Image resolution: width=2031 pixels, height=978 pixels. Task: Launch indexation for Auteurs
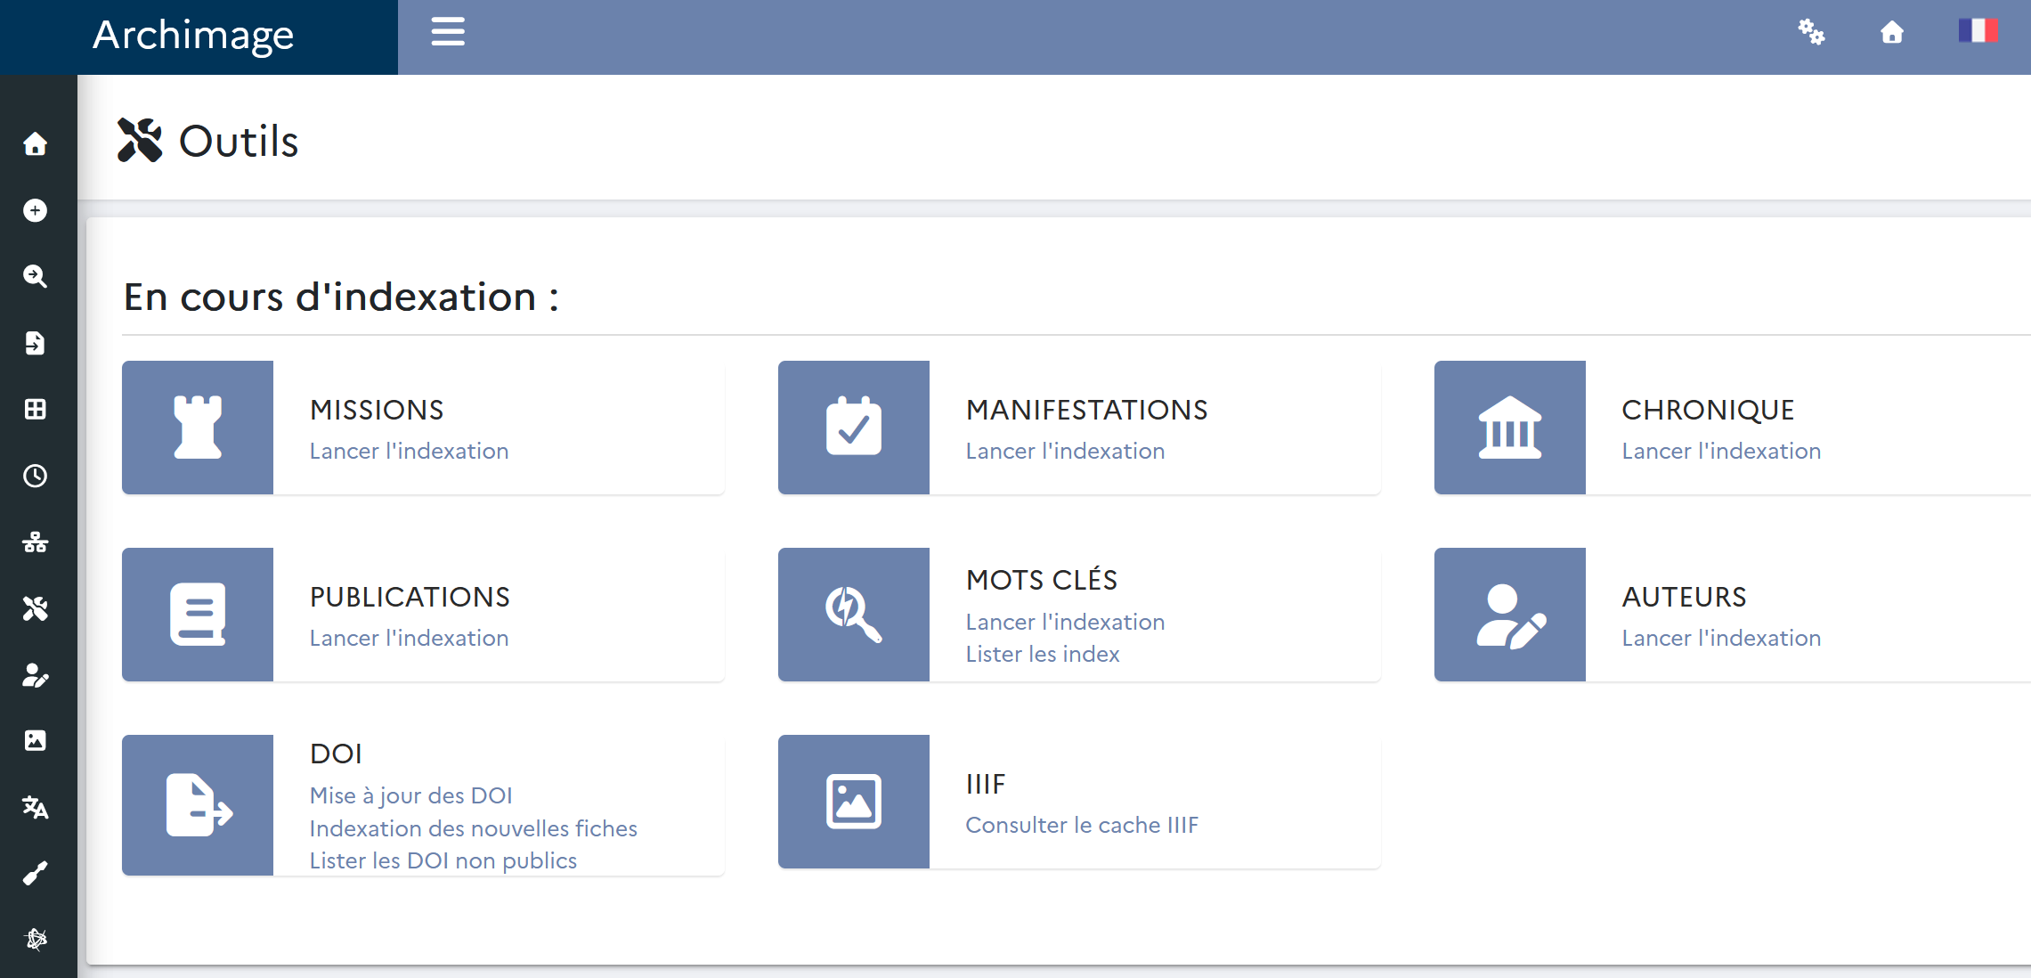click(x=1721, y=638)
